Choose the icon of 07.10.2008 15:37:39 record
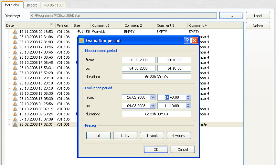276x165 pixels. click(15, 119)
